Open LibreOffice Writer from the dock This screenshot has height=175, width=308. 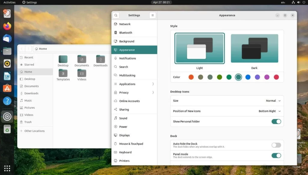click(x=7, y=76)
